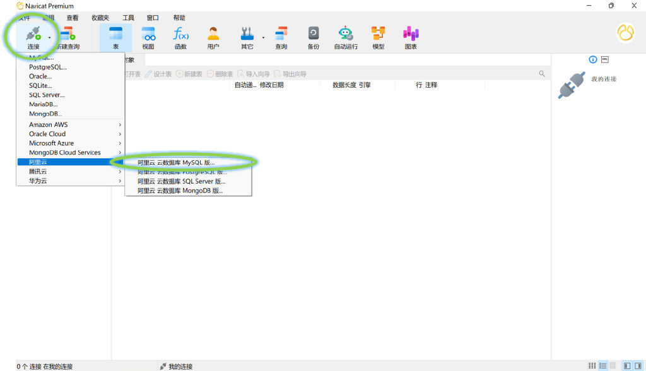Click the Connection (连接) plug icon
646x371 pixels.
point(33,34)
